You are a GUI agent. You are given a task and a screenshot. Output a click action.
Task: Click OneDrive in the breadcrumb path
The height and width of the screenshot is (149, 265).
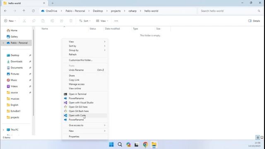tap(51, 11)
